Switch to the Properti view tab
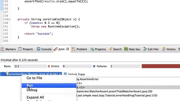 coord(26,49)
